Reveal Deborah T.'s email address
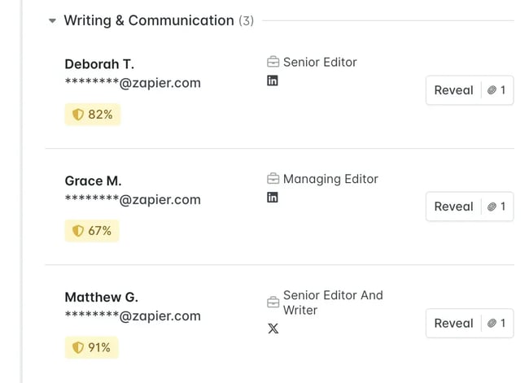 pyautogui.click(x=470, y=90)
